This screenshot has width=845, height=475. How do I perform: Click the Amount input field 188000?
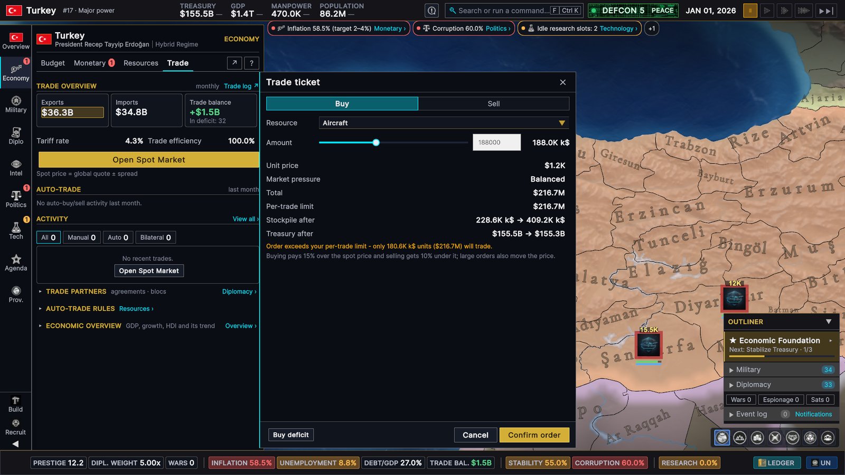tap(496, 142)
